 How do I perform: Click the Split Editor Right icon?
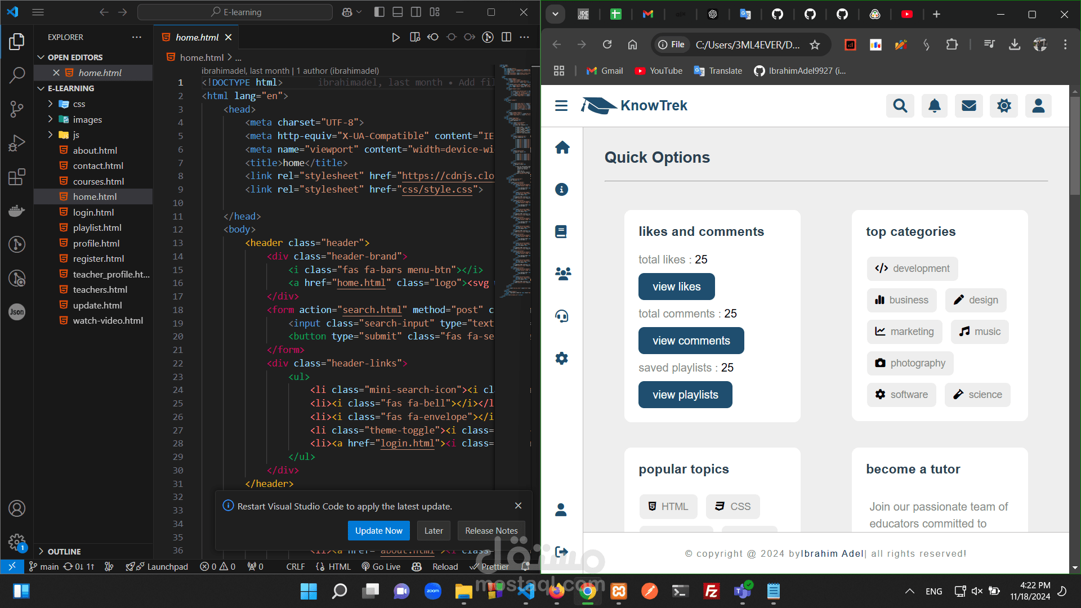pos(507,37)
